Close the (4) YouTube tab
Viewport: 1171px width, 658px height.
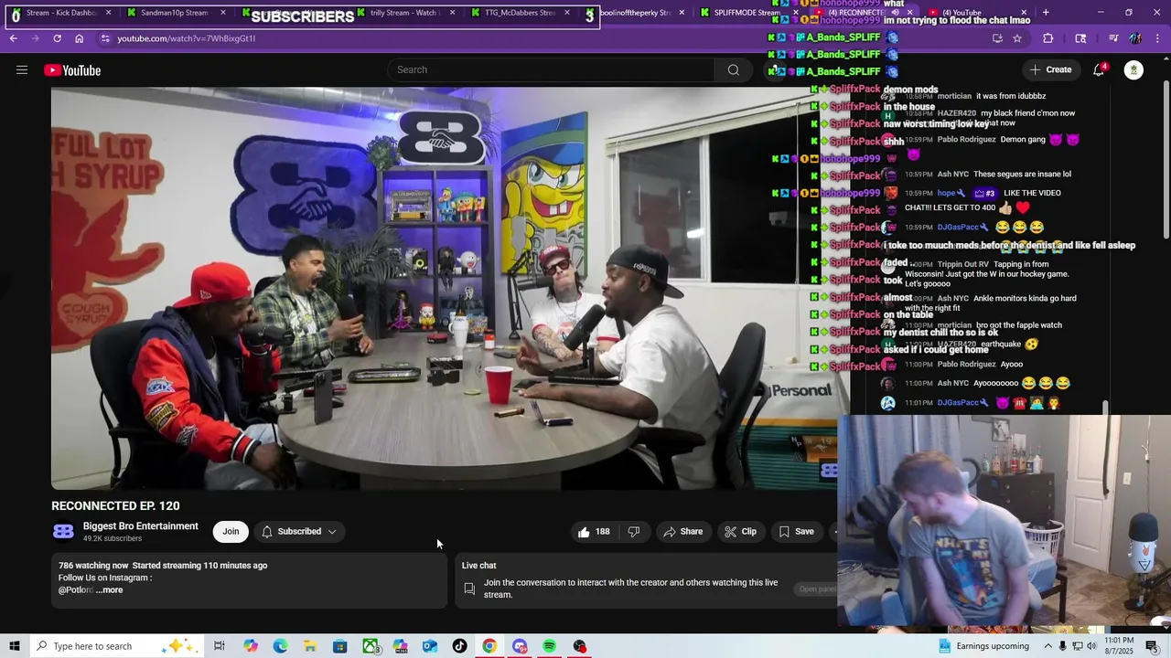[1024, 13]
